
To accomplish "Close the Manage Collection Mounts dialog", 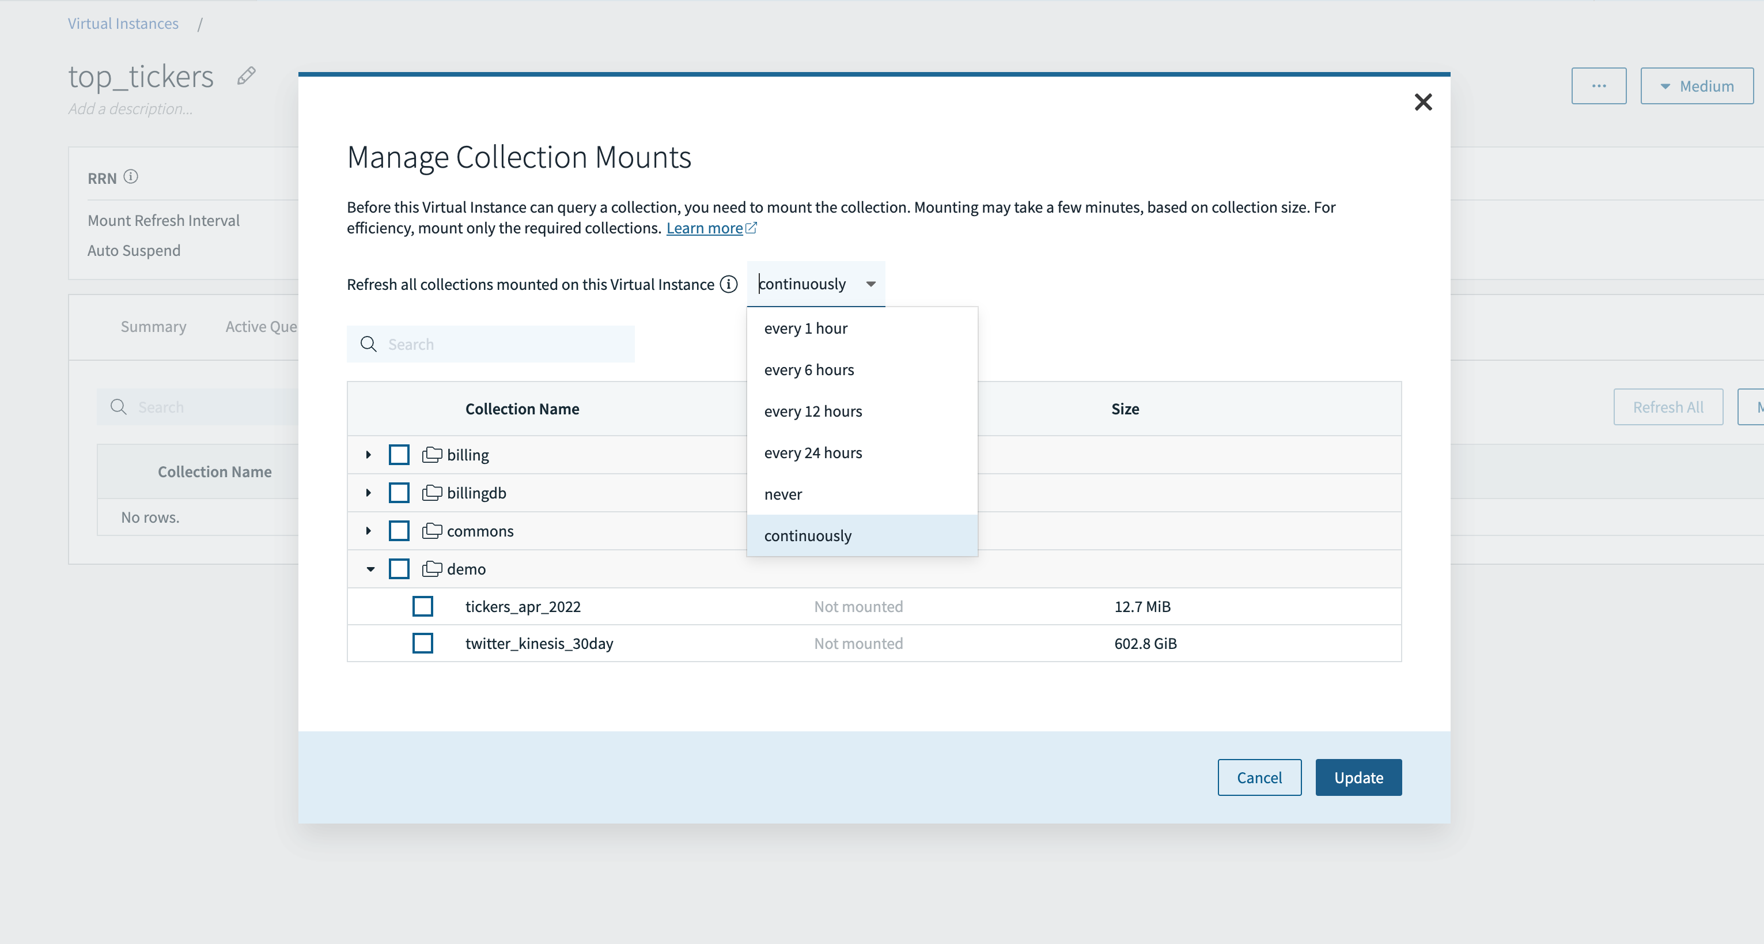I will point(1423,102).
